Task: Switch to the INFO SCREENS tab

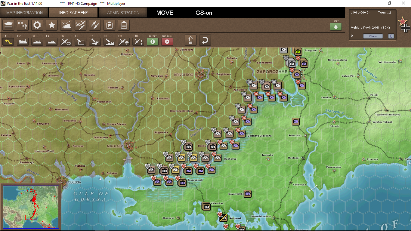Action: [74, 13]
